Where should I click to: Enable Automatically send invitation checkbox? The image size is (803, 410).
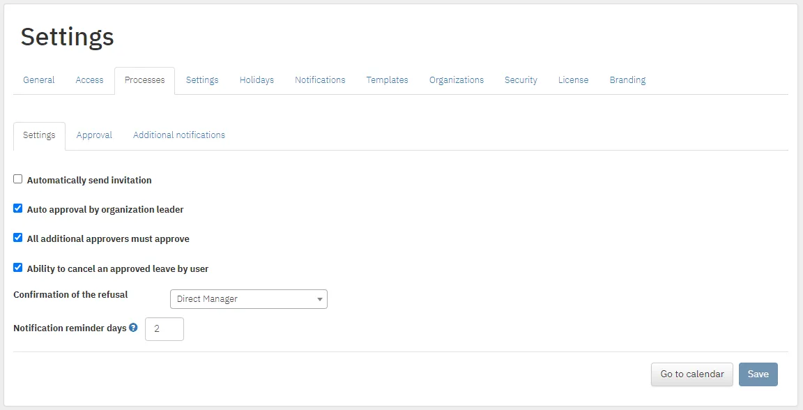[18, 179]
